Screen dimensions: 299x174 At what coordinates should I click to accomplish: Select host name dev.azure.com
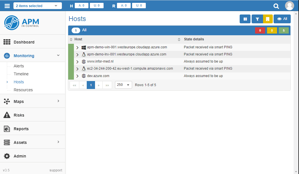98,76
